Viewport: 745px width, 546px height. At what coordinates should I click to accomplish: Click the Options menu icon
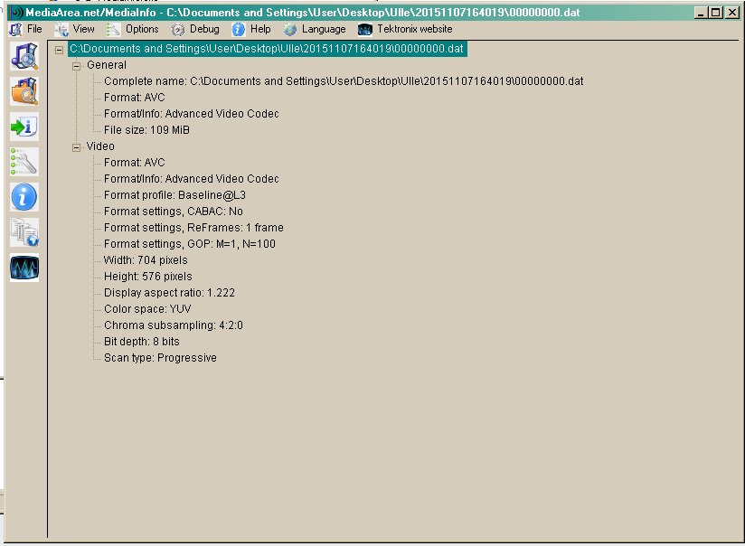pos(113,30)
